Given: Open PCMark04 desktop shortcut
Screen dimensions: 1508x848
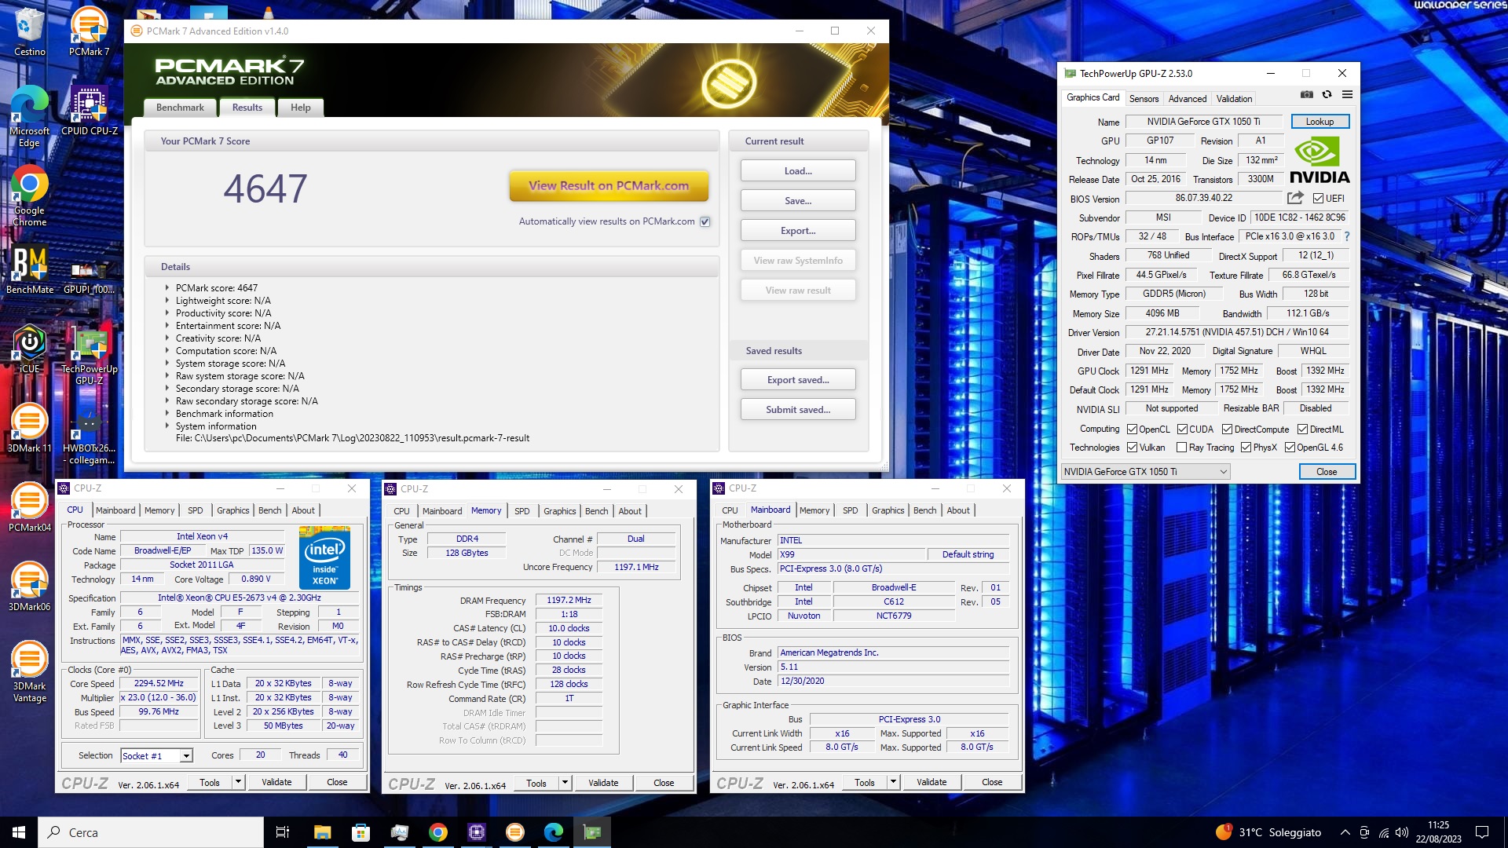Looking at the screenshot, I should point(29,507).
